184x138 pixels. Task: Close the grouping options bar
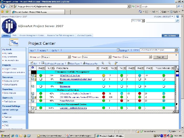pos(176,55)
